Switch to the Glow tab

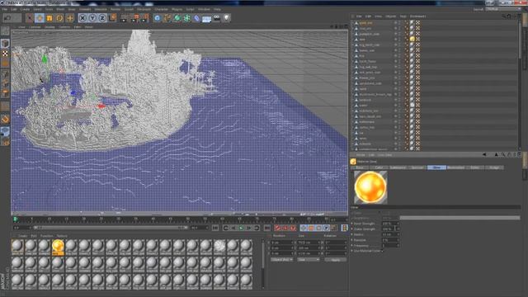[x=436, y=167]
